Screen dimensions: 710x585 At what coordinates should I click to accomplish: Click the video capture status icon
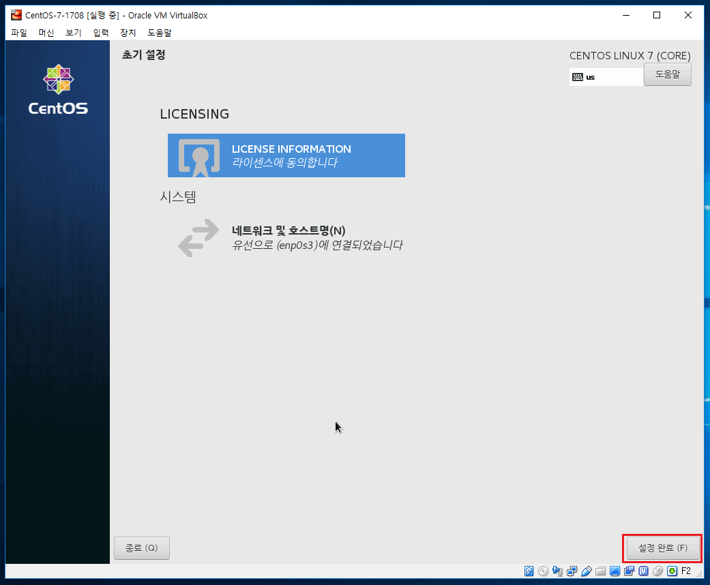[x=629, y=571]
